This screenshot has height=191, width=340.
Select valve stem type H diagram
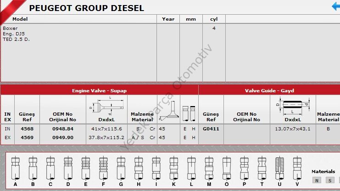(x=139, y=168)
